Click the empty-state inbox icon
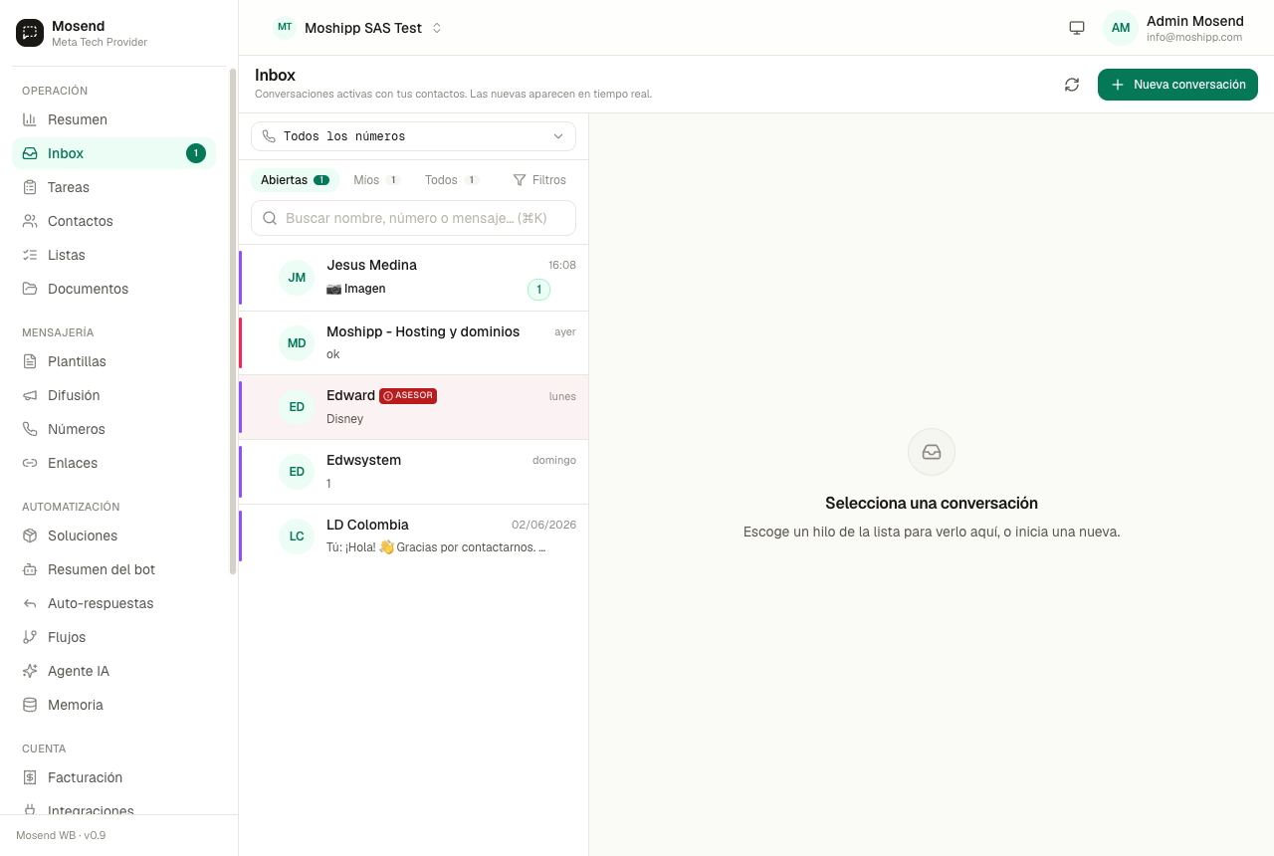 tap(932, 452)
